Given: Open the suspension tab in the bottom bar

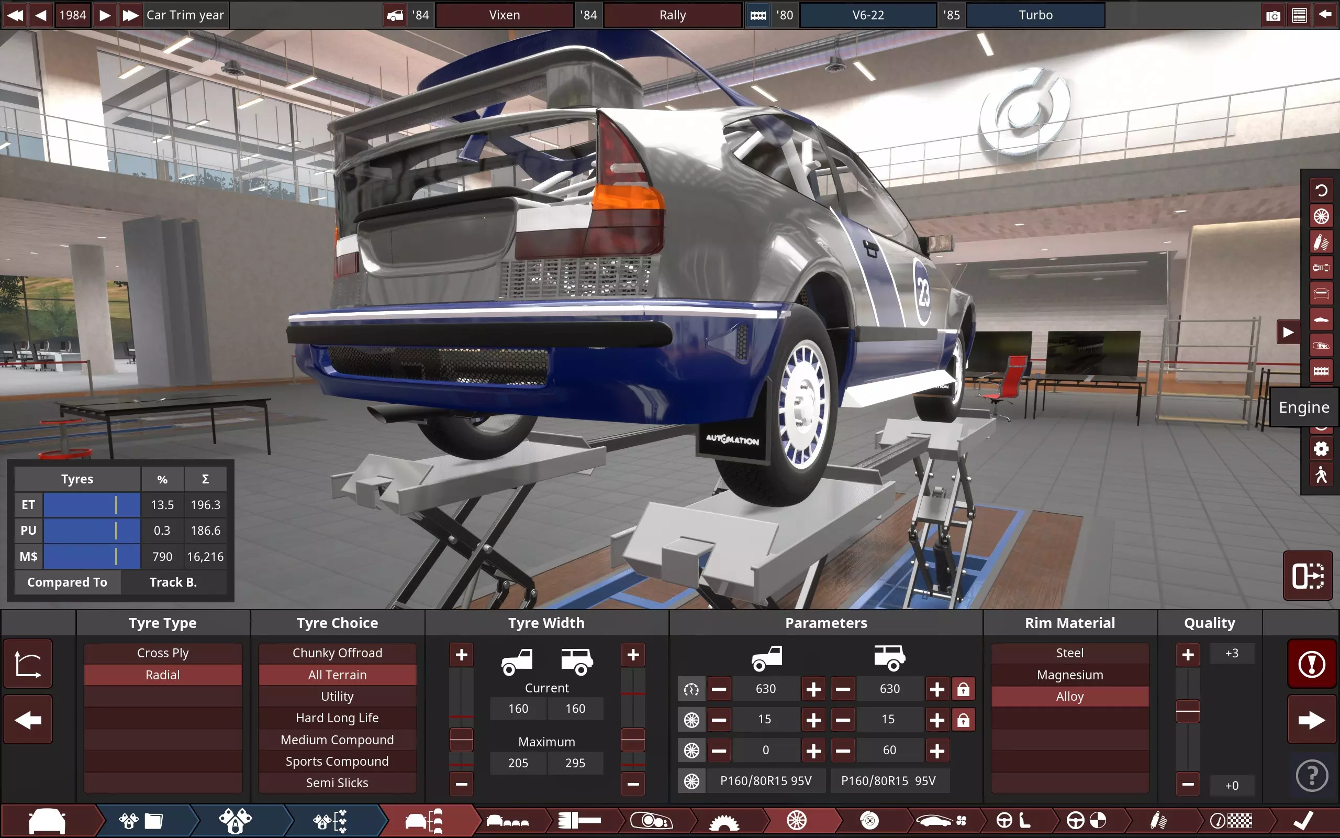Looking at the screenshot, I should (x=1158, y=820).
